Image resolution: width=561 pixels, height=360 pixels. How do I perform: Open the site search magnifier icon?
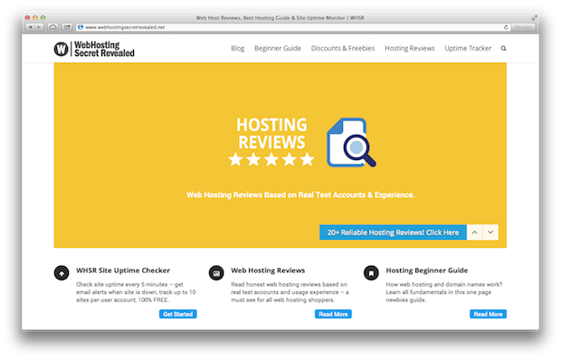click(x=503, y=48)
